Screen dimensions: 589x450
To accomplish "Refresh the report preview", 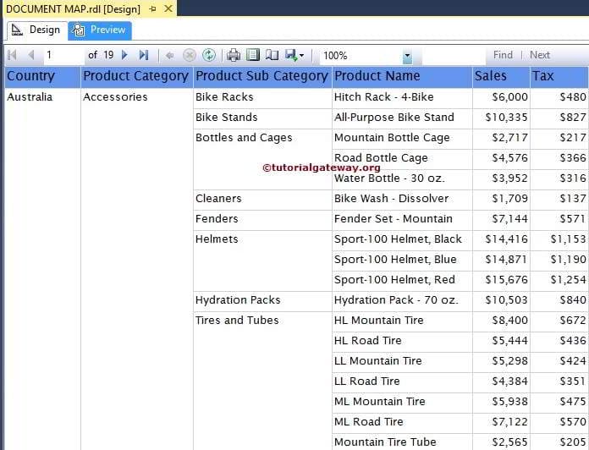I will click(209, 56).
